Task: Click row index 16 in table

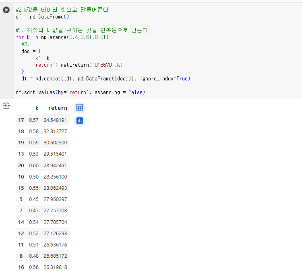Action: coord(21,267)
